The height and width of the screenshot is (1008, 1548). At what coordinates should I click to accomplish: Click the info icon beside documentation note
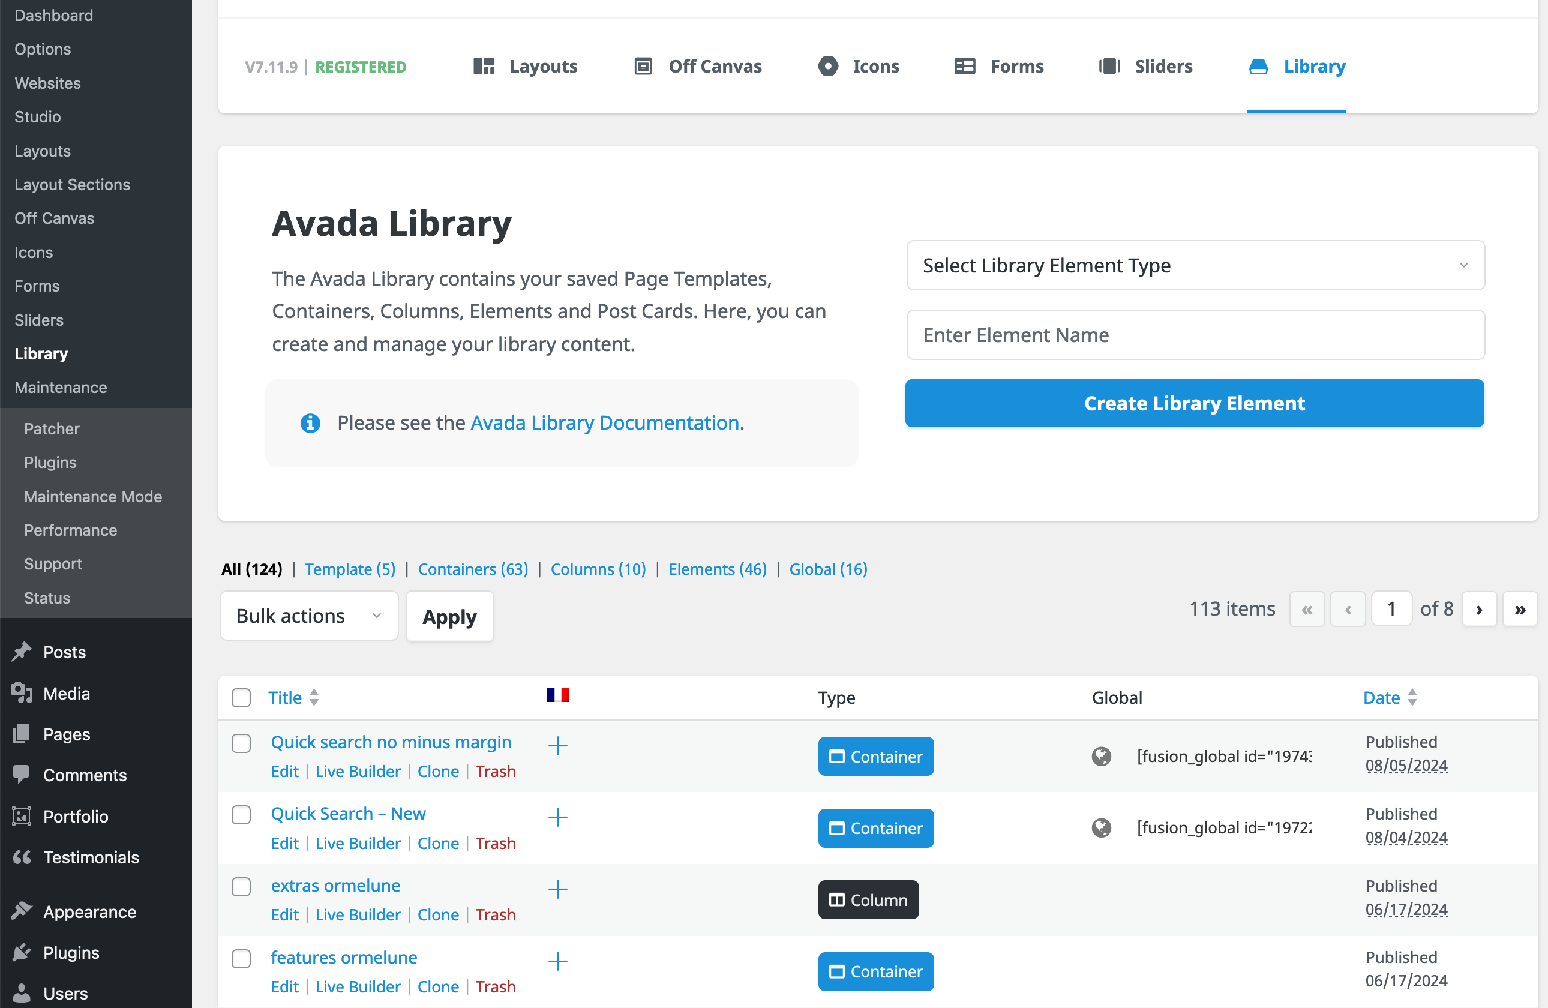pos(310,423)
